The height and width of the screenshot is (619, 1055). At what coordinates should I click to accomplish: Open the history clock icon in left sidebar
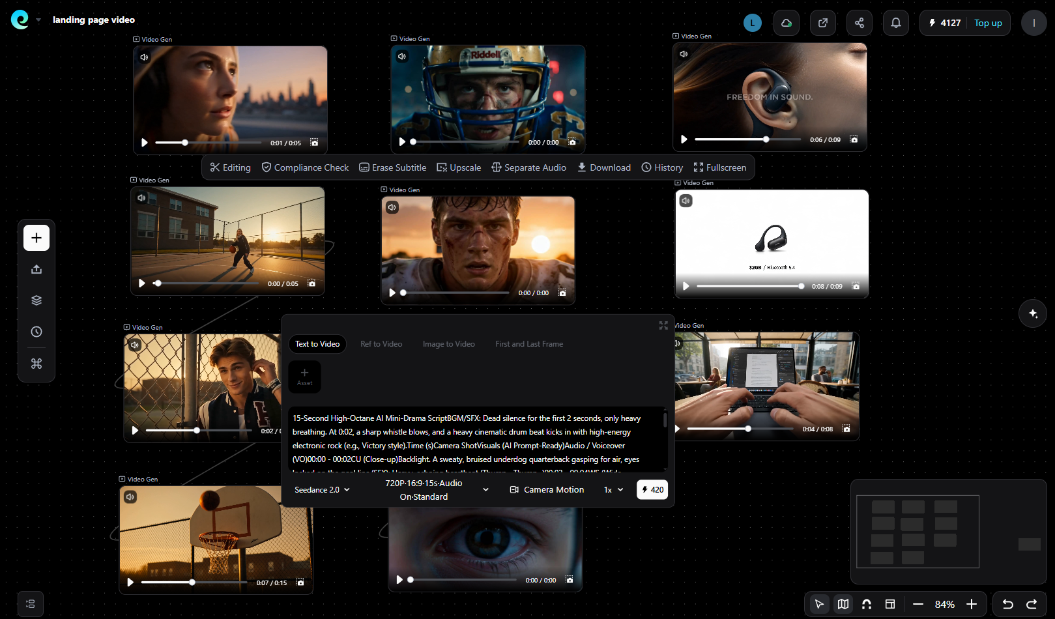[36, 332]
